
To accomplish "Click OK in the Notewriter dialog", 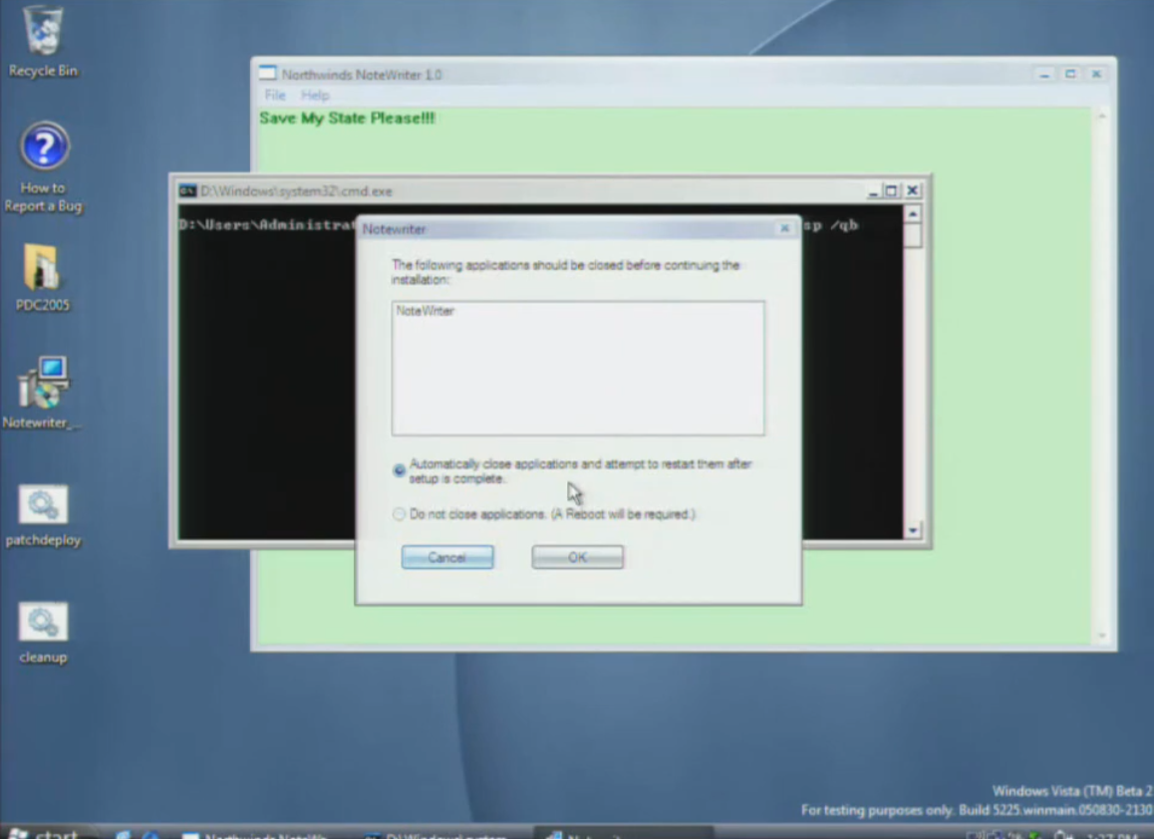I will pos(578,557).
